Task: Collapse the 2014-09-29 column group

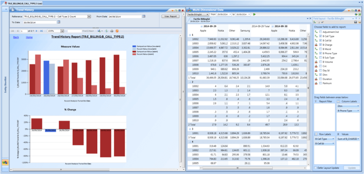Action: [x=201, y=26]
